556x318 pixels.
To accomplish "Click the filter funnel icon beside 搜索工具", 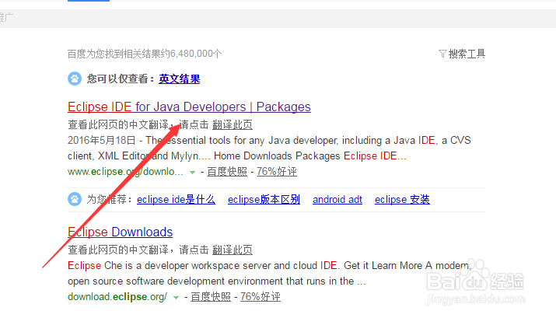I will coord(442,54).
